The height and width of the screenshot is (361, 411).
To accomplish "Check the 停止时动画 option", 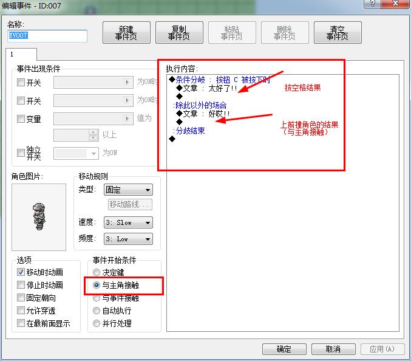I will pyautogui.click(x=21, y=284).
